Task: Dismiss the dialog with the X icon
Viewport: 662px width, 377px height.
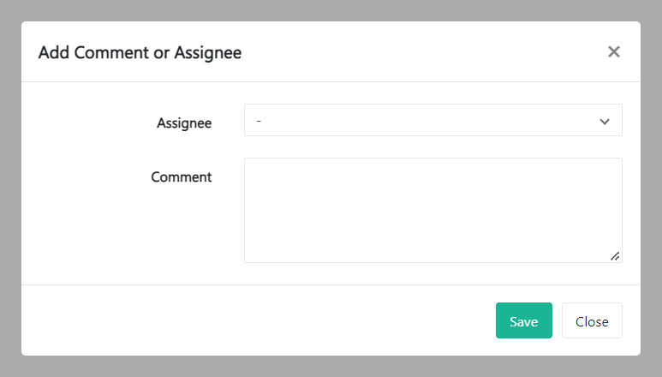Action: pyautogui.click(x=613, y=51)
